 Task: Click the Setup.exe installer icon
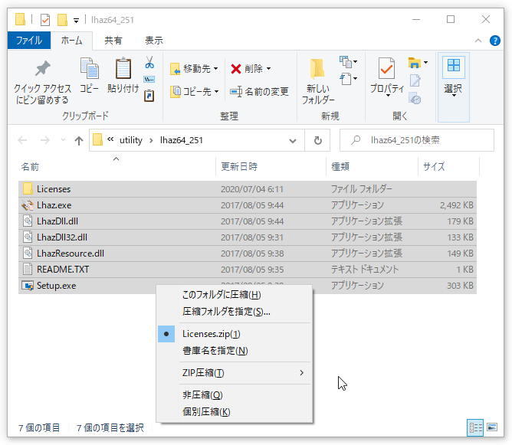click(x=28, y=286)
